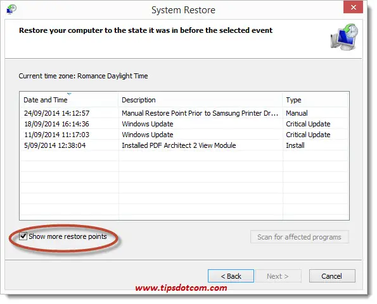The width and height of the screenshot is (377, 304).
Task: Click the Manual type cell in first row
Action: pos(297,113)
